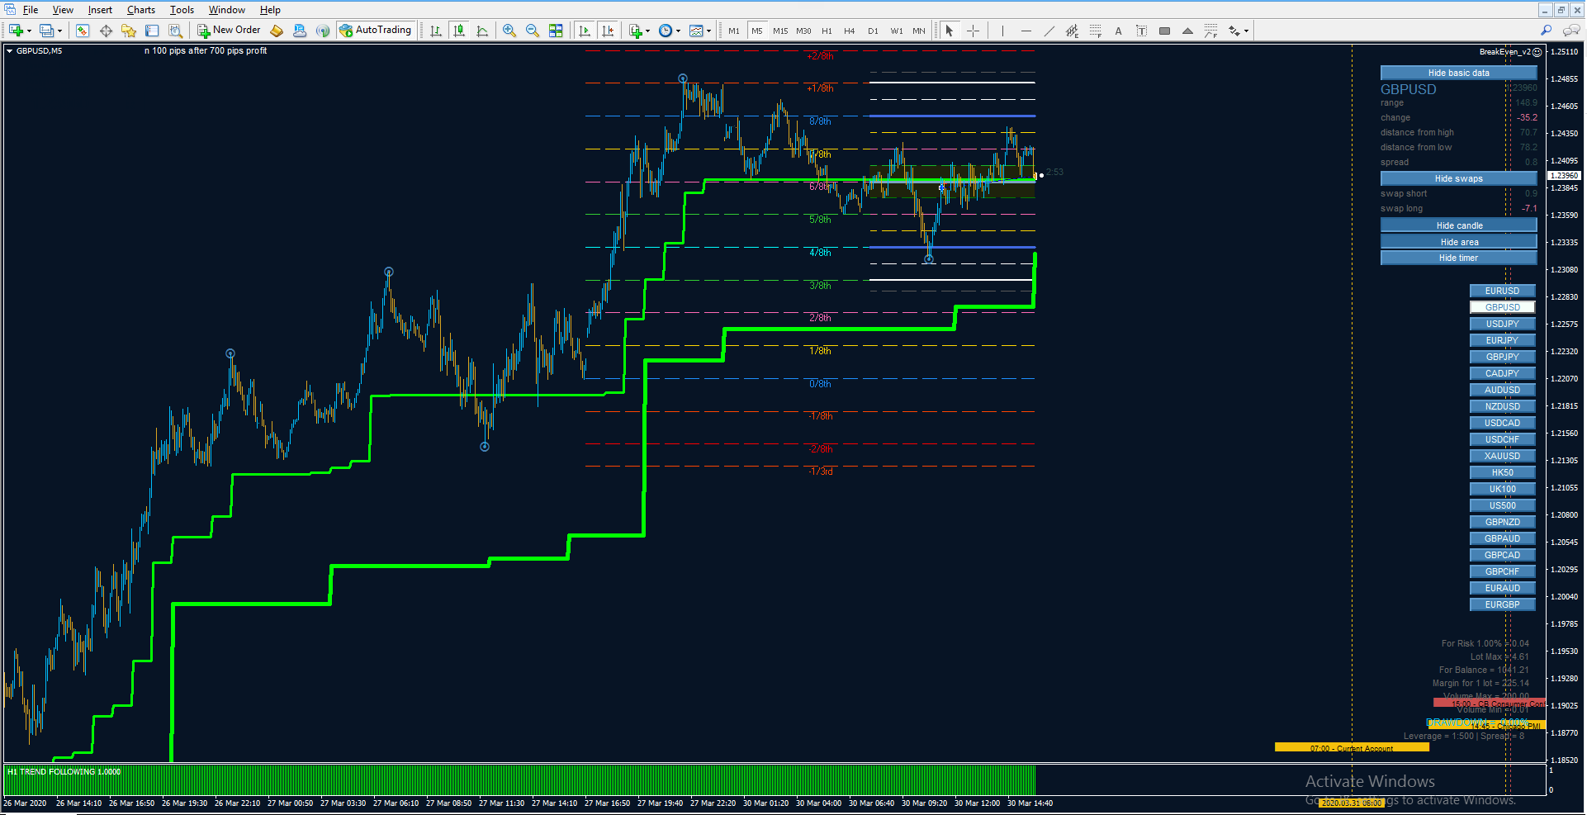This screenshot has width=1587, height=815.
Task: Select the H4 timeframe
Action: (850, 31)
